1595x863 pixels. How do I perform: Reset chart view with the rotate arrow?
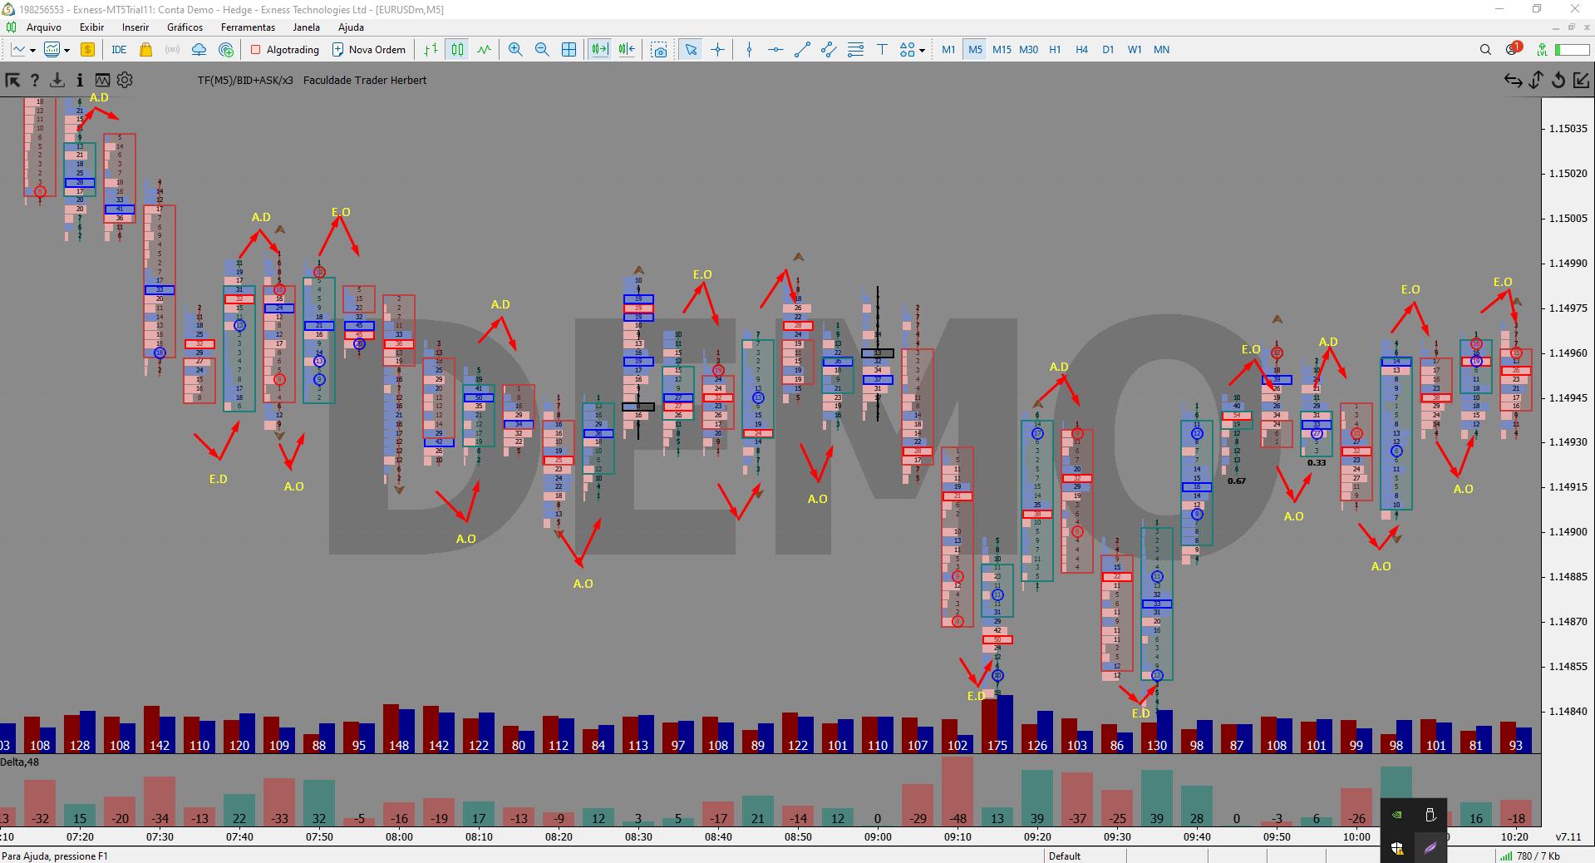(1558, 80)
